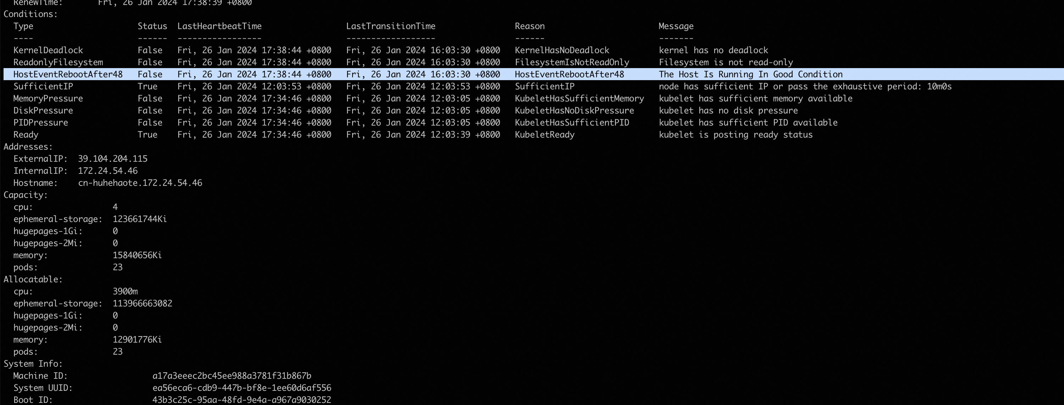The image size is (1064, 405).
Task: Click the LastTransitionTime column header
Action: [390, 27]
